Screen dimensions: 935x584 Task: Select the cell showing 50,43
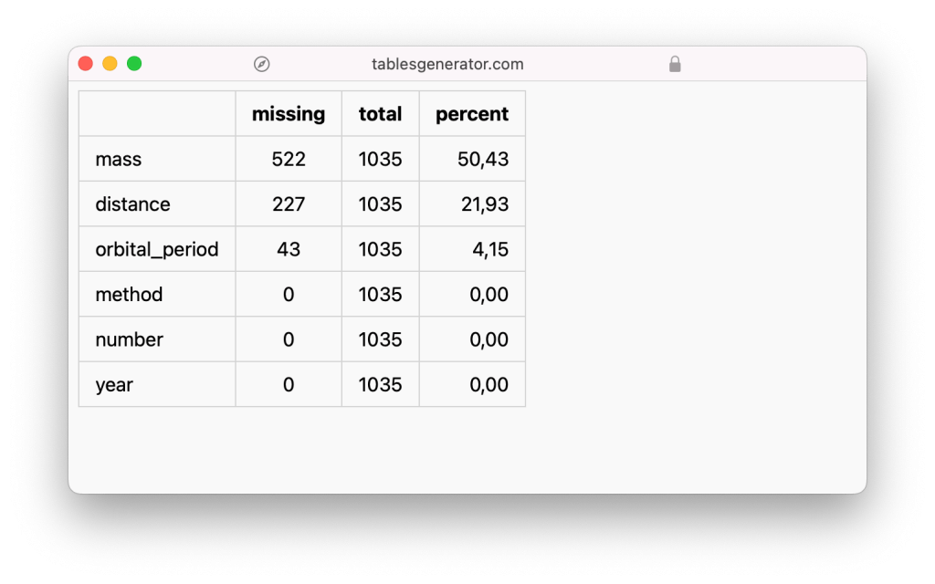point(472,159)
